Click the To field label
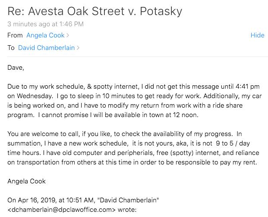Screen dimensions: 268x217 (11, 48)
